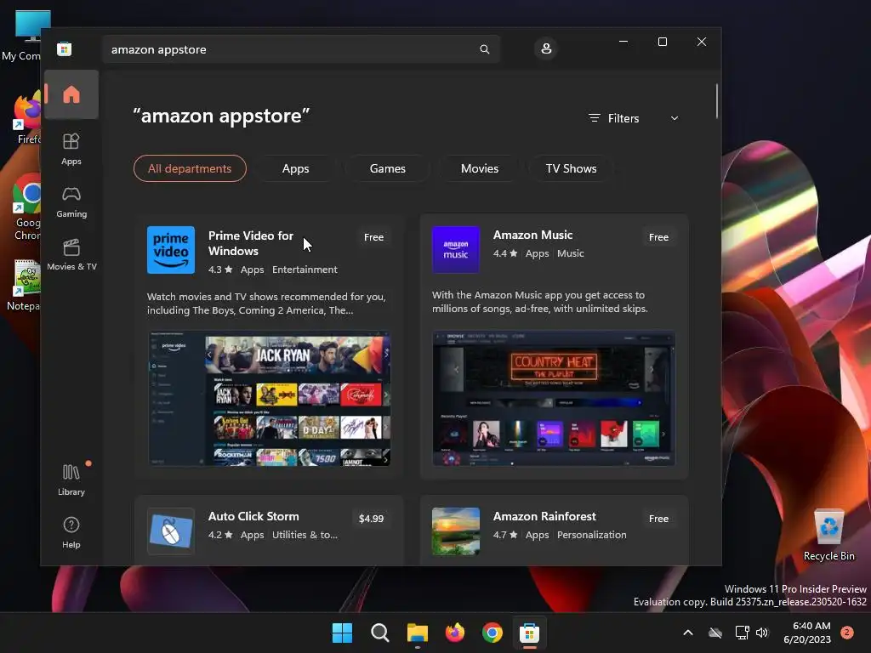Click the Amazon Music description text
This screenshot has height=653, width=871.
pyautogui.click(x=540, y=302)
